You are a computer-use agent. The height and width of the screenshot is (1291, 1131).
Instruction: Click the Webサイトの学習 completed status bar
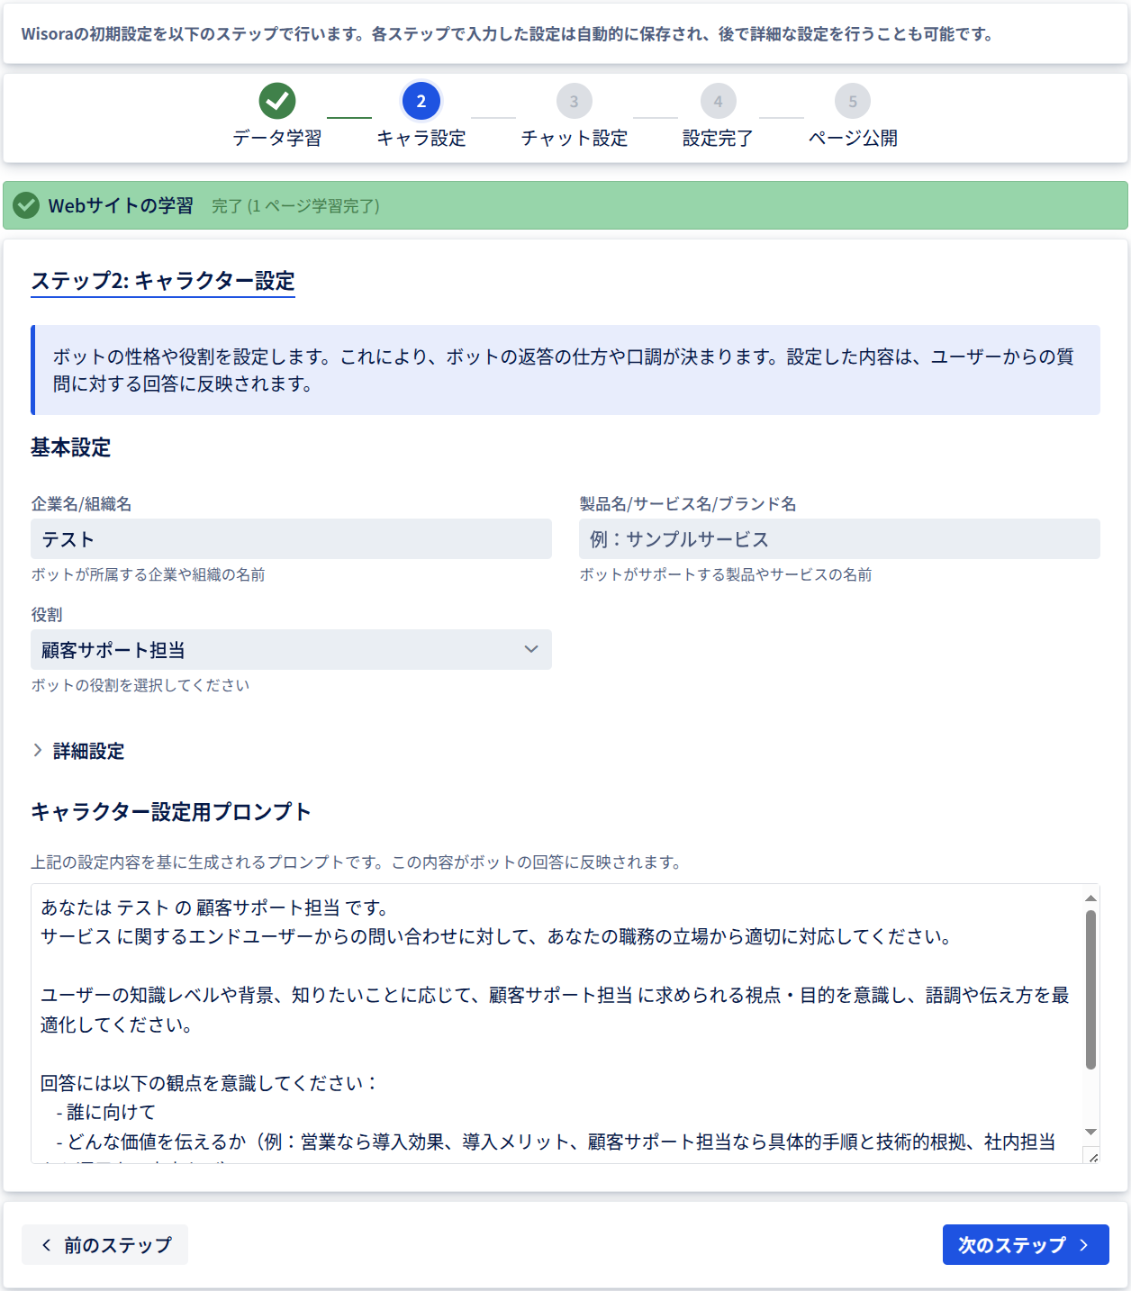point(565,205)
